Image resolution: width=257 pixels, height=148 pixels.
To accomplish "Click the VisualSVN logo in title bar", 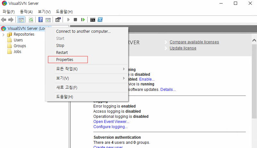I will pos(4,3).
